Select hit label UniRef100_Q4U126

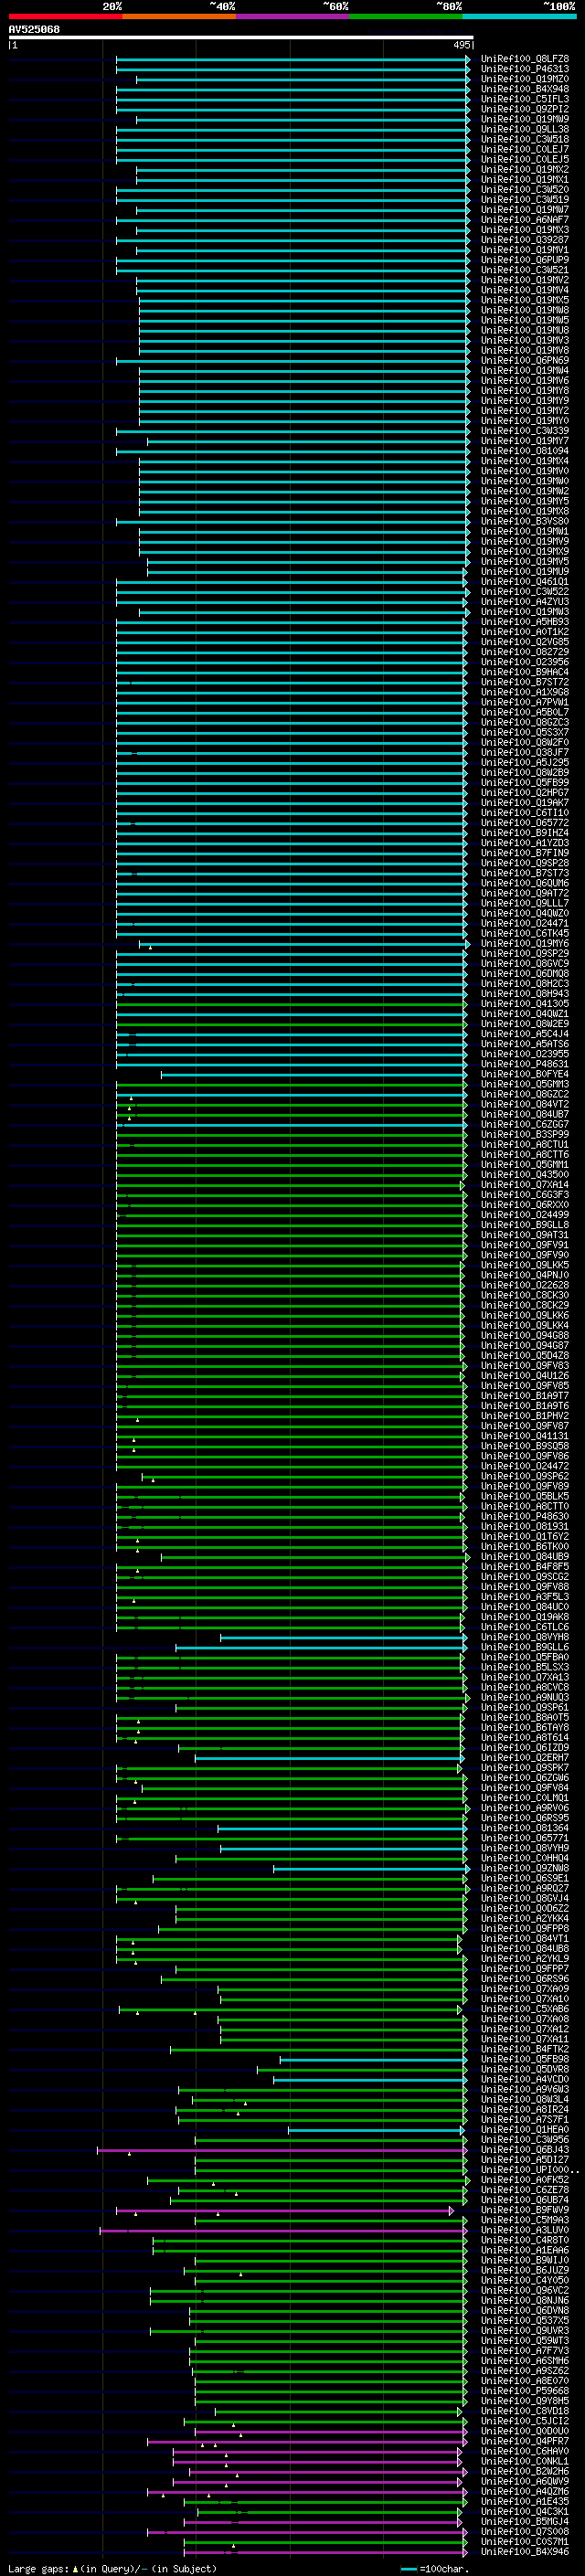524,1376
